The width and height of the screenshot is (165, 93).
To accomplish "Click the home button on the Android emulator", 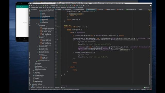I will pos(25,38).
